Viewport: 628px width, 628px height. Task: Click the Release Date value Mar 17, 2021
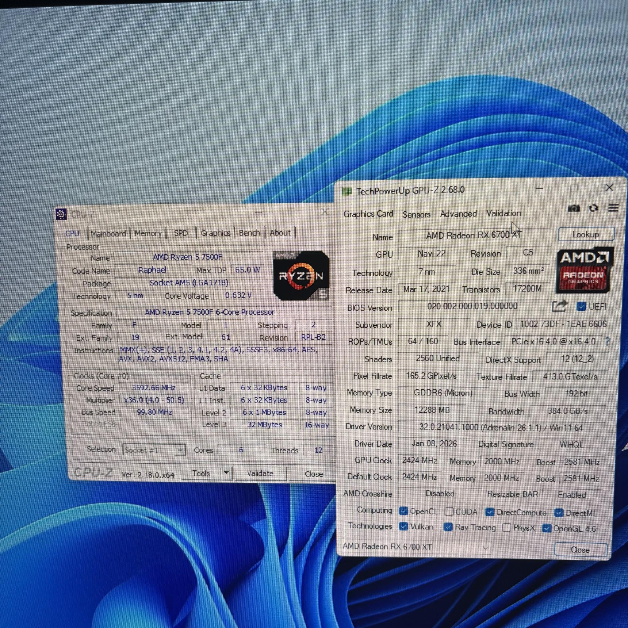426,289
